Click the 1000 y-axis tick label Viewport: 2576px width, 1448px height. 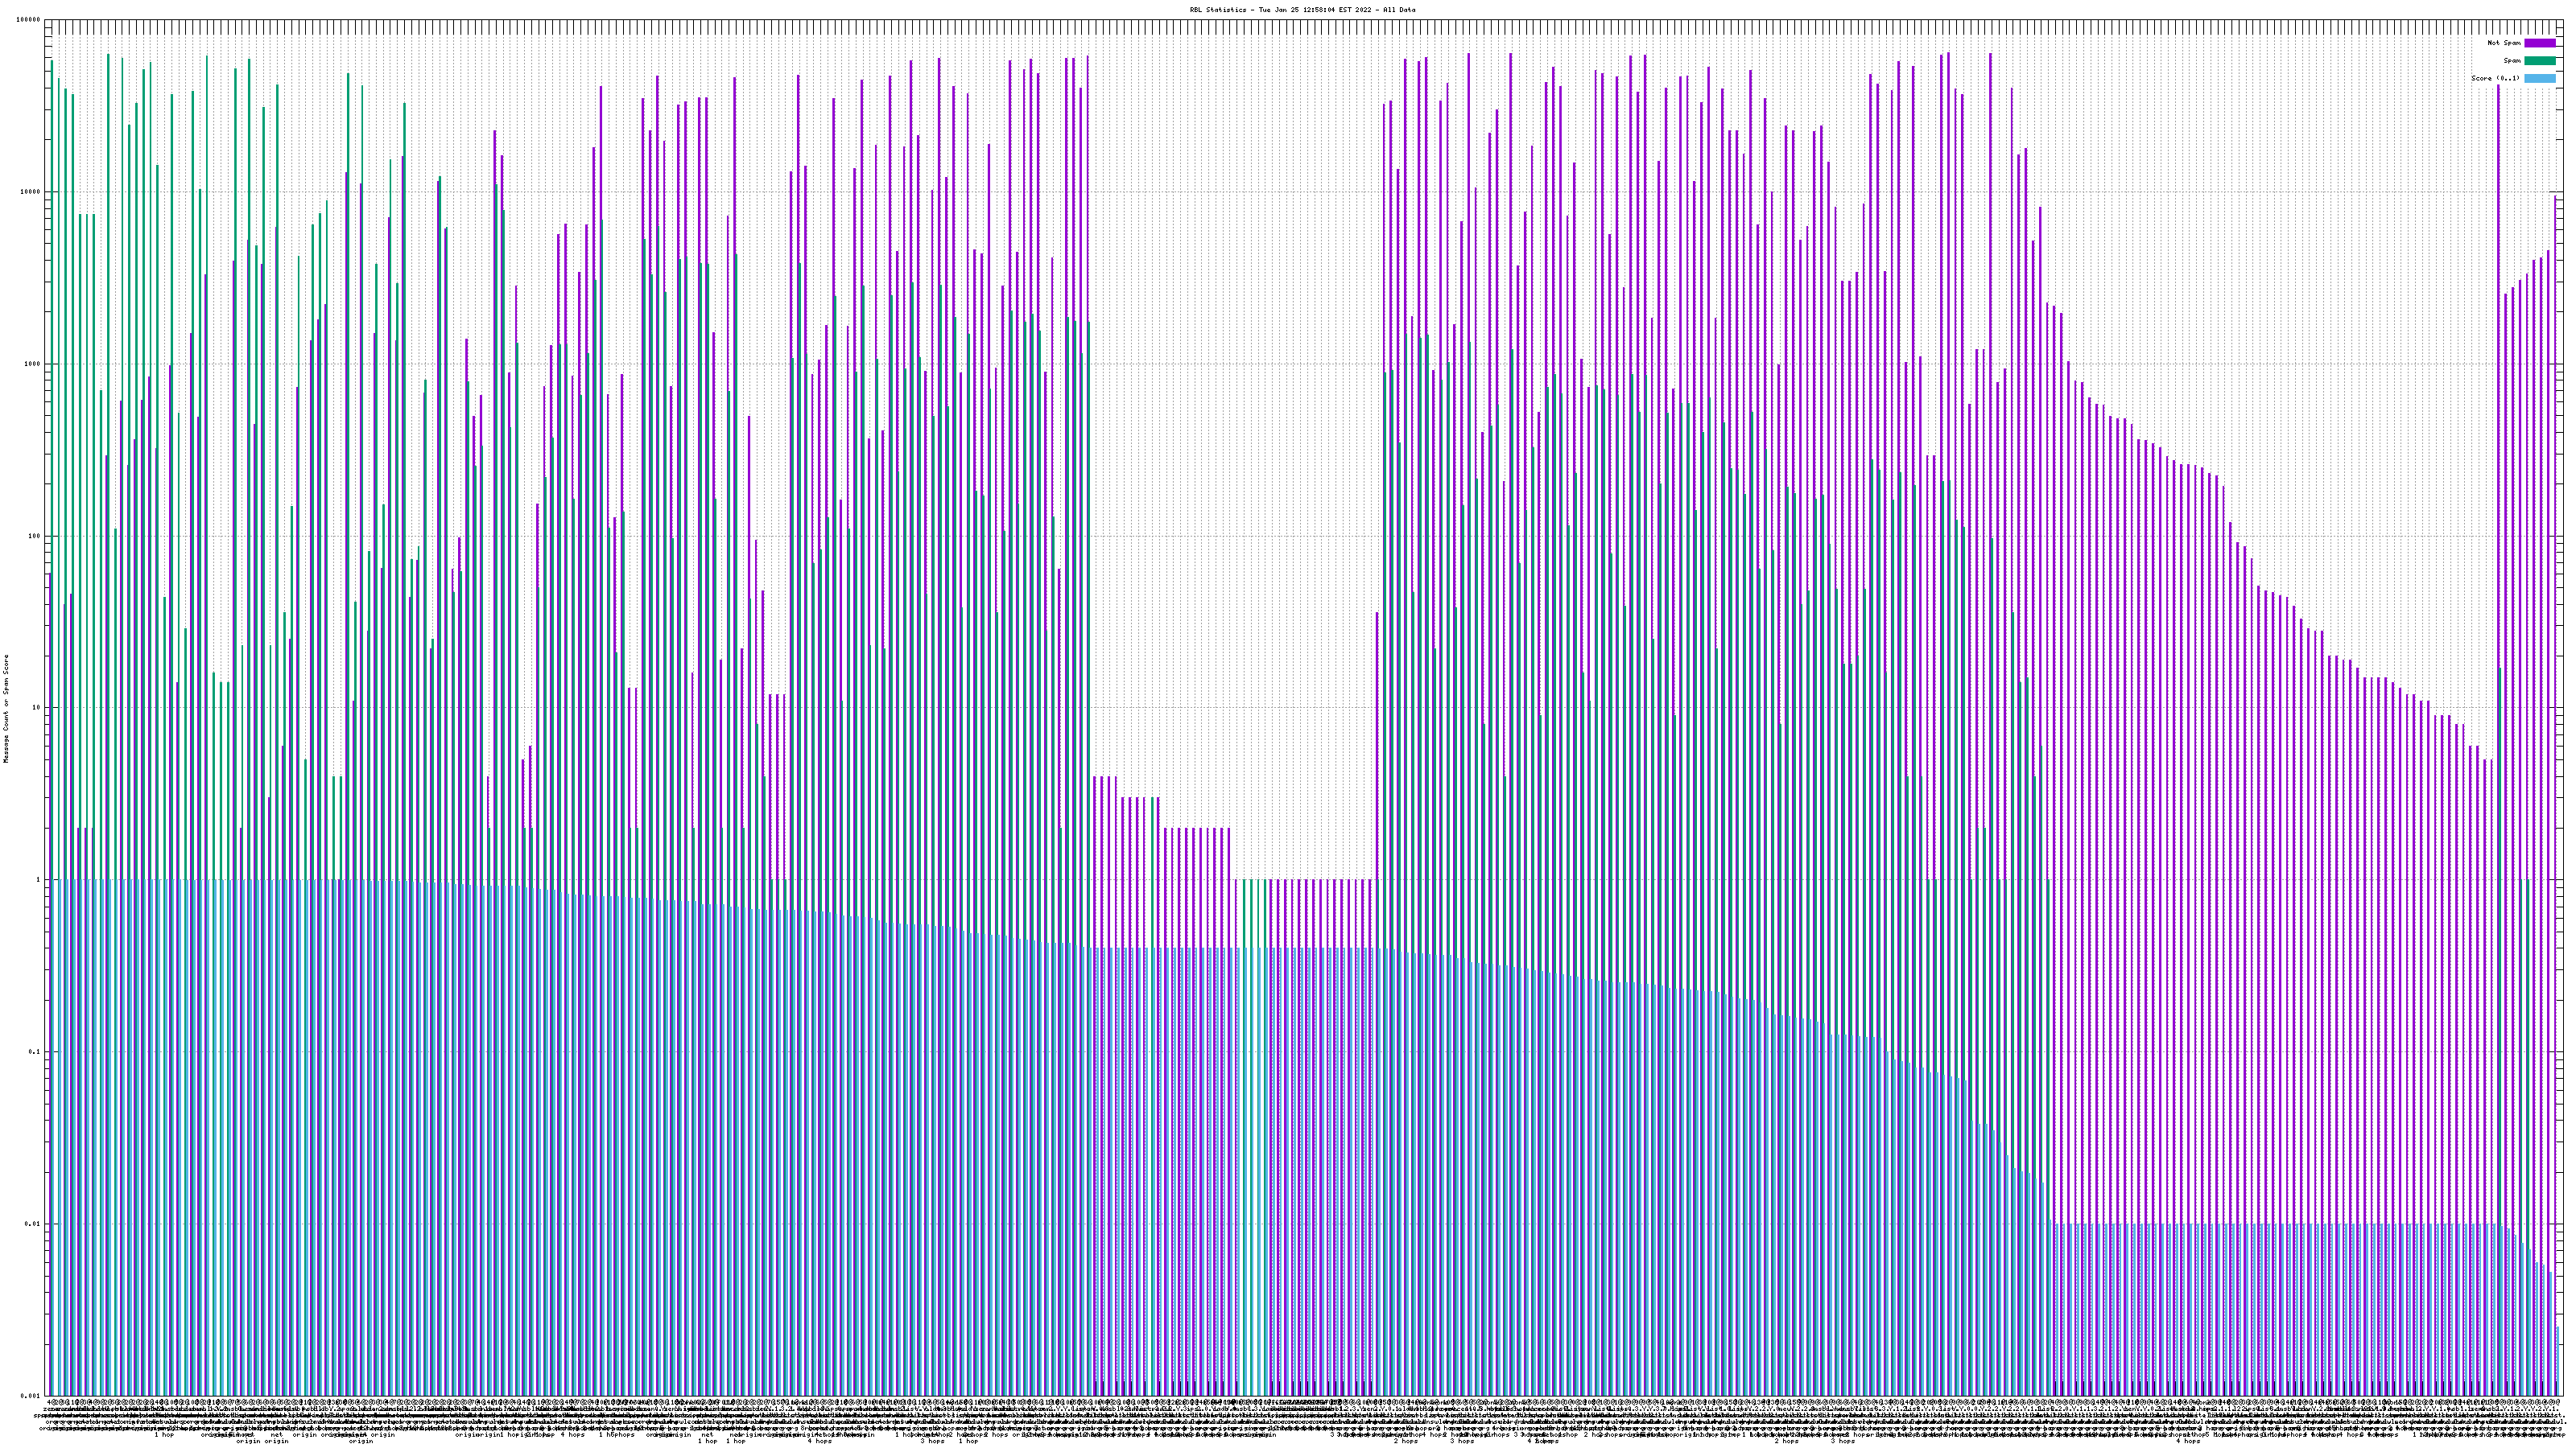pos(34,364)
